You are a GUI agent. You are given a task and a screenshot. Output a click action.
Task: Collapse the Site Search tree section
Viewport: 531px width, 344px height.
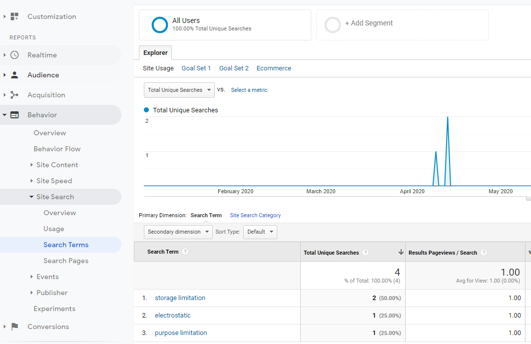coord(31,197)
